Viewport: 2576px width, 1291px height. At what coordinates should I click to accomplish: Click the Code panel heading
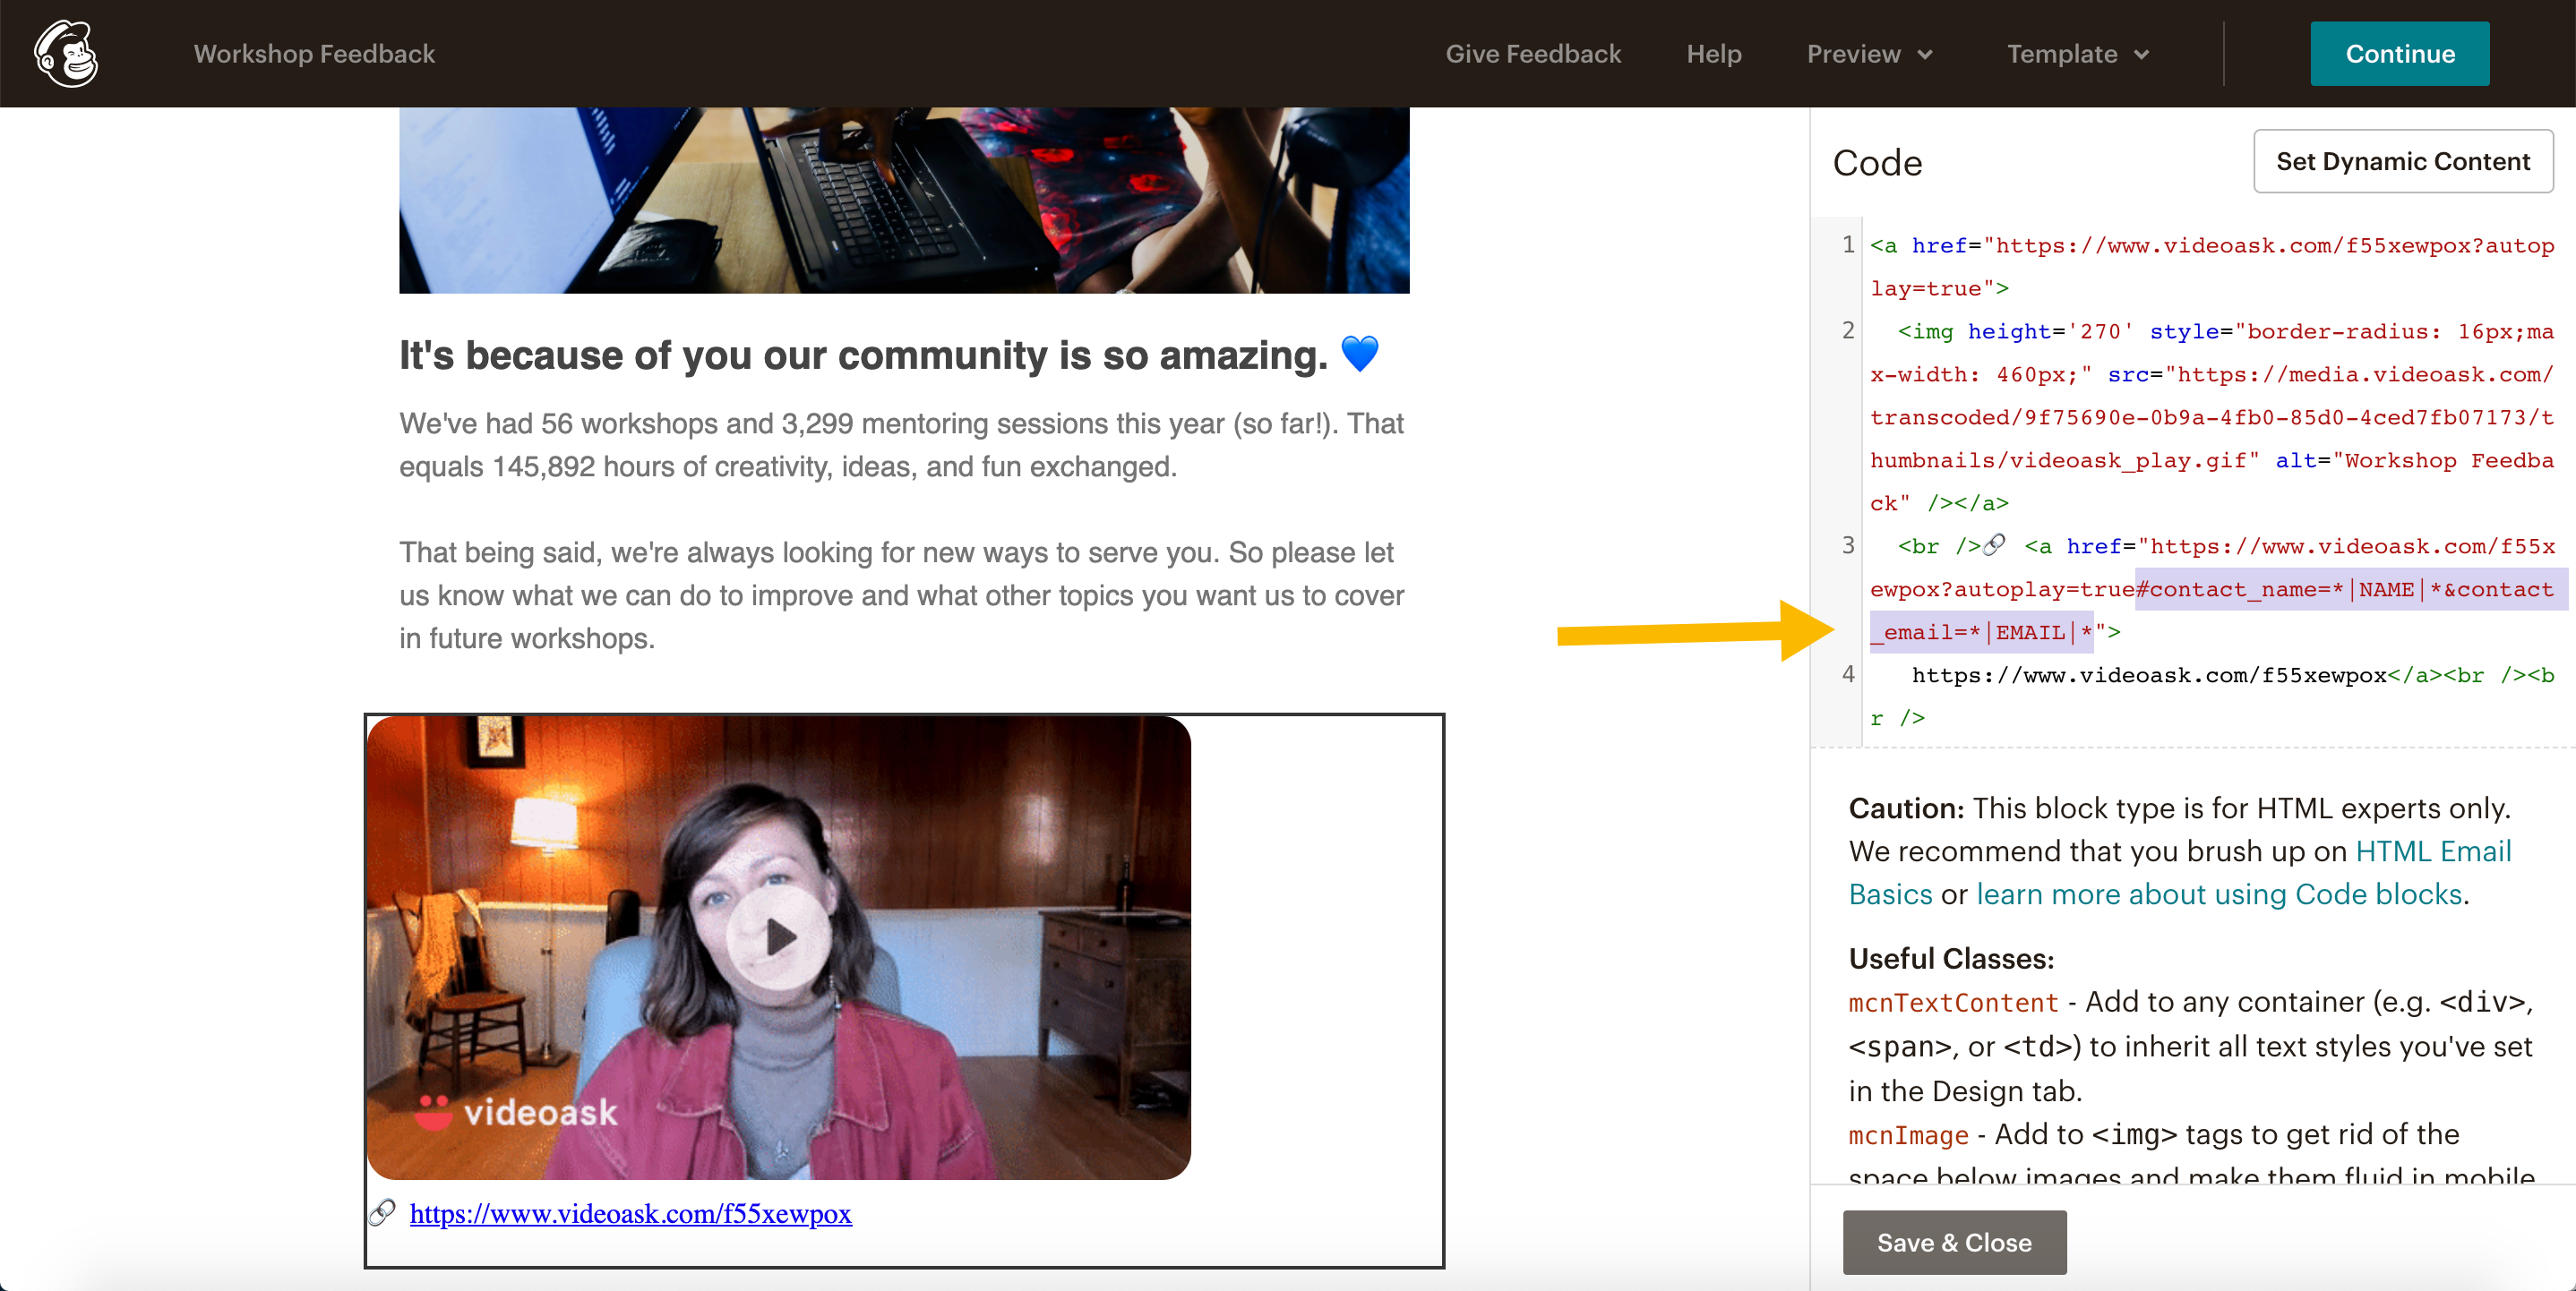point(1877,162)
